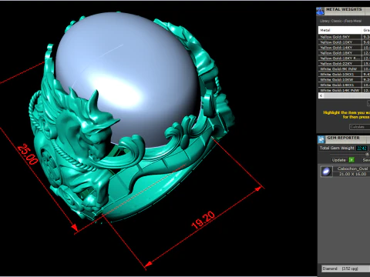Viewport: 370px width, 277px height.
Task: Click the Cabochon_Oval gem name
Action: pyautogui.click(x=352, y=169)
